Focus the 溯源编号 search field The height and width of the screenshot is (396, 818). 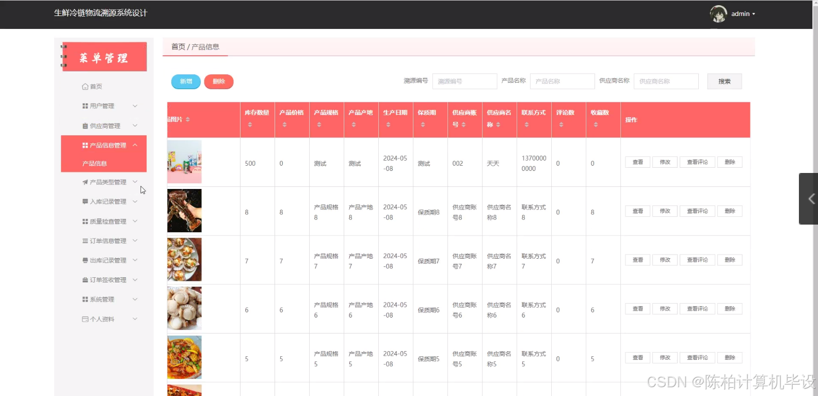coord(464,82)
